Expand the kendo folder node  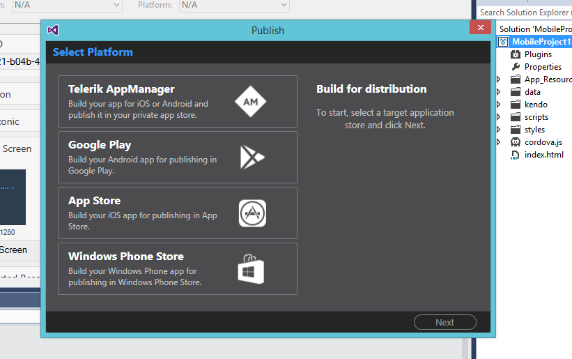[499, 105]
